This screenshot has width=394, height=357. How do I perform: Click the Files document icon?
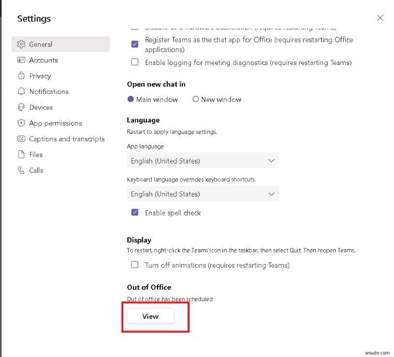click(21, 155)
